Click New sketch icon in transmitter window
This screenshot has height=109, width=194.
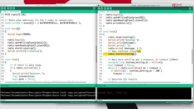click(x=105, y=8)
